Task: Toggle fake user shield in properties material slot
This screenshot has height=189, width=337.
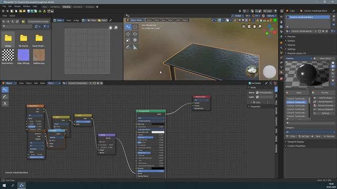Action: click(320, 31)
